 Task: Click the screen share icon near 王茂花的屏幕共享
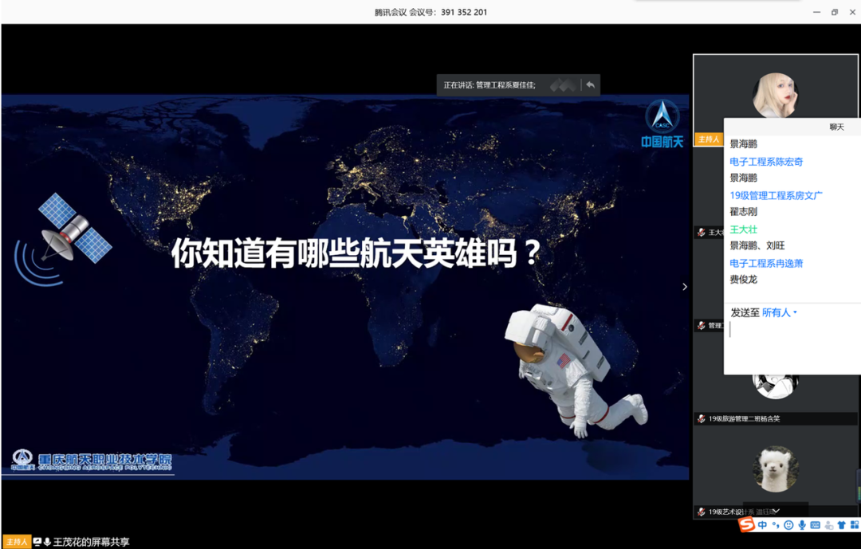[38, 540]
